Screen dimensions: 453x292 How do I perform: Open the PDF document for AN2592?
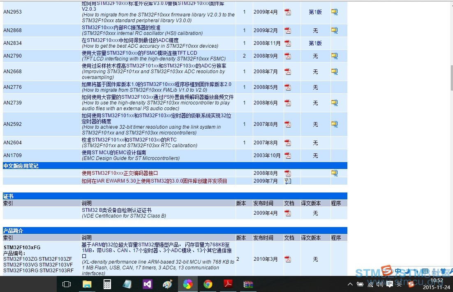tap(288, 124)
